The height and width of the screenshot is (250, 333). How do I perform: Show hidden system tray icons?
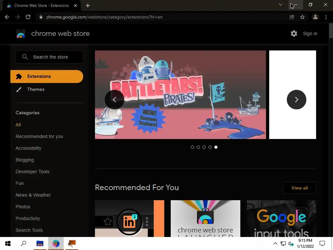point(275,243)
